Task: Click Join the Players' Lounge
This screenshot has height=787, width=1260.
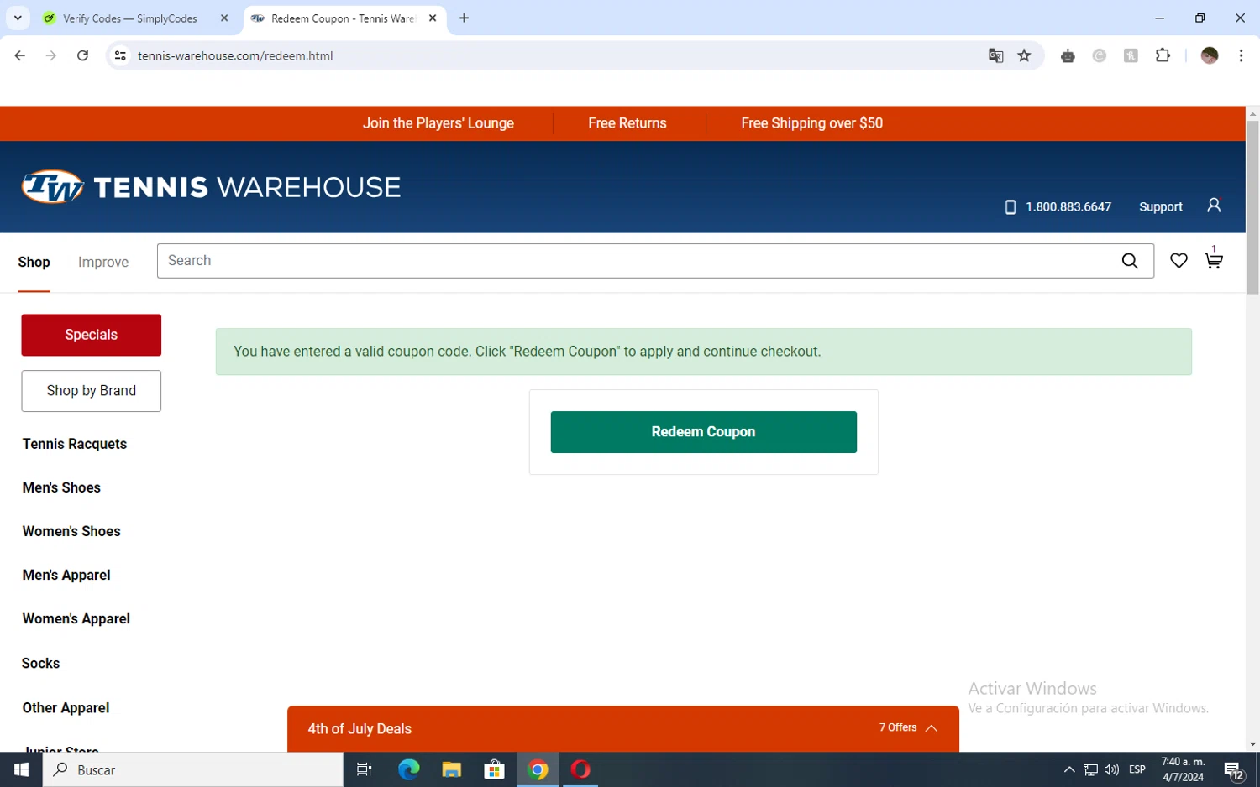Action: [x=438, y=123]
